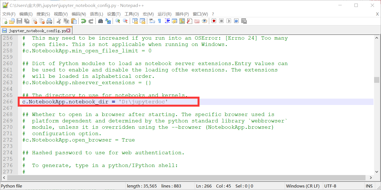Click the Replace toolbar icon

(x=108, y=21)
